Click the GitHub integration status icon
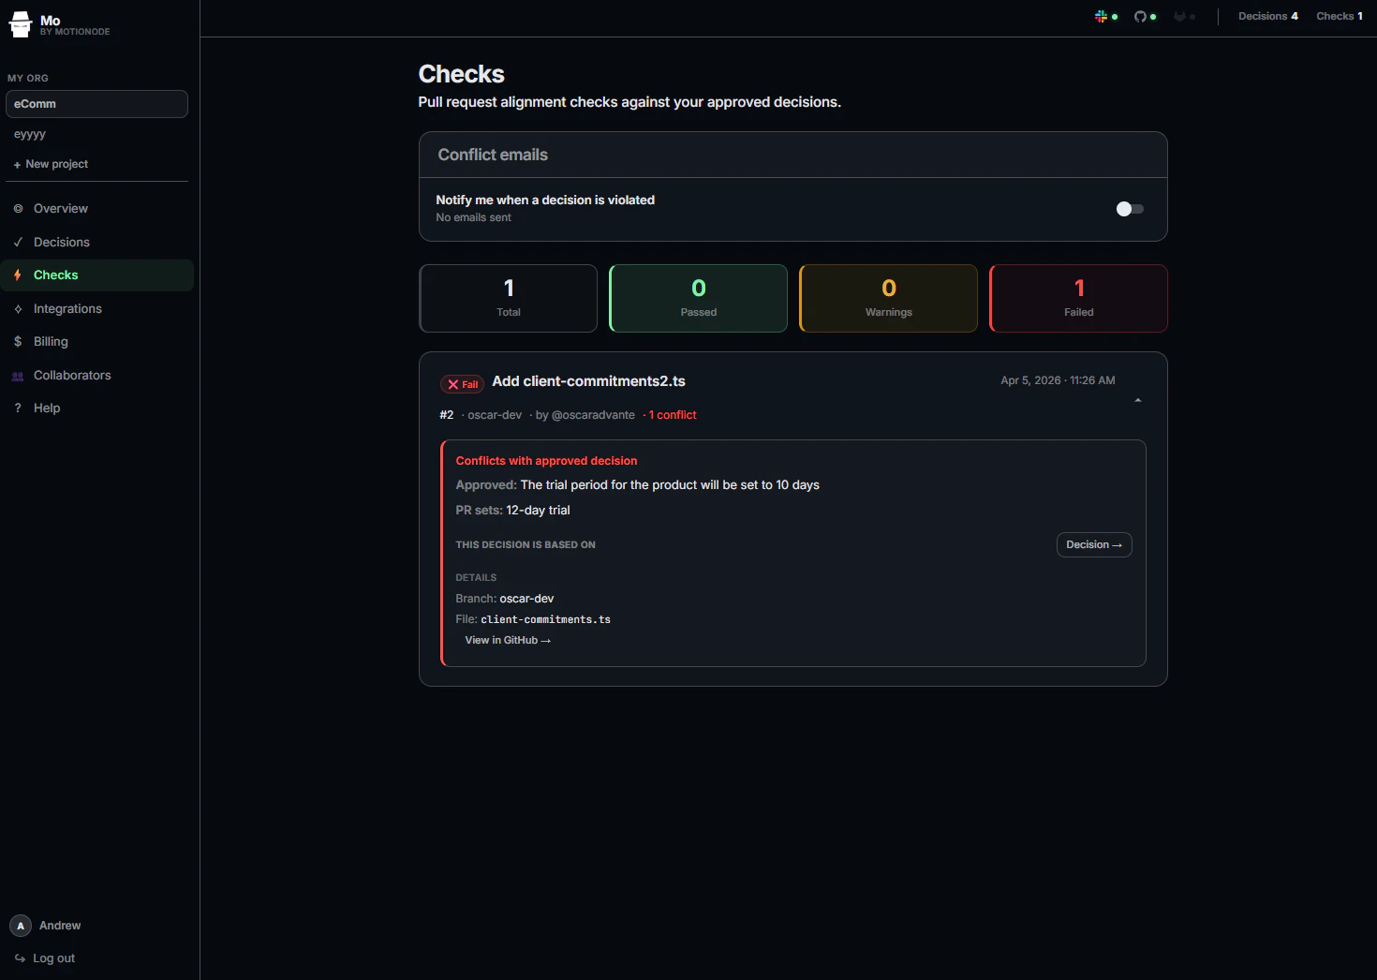Screen dimensions: 1377x980 (1140, 16)
